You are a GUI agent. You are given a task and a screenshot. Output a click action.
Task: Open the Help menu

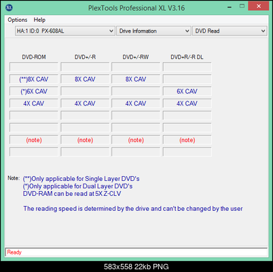point(39,20)
